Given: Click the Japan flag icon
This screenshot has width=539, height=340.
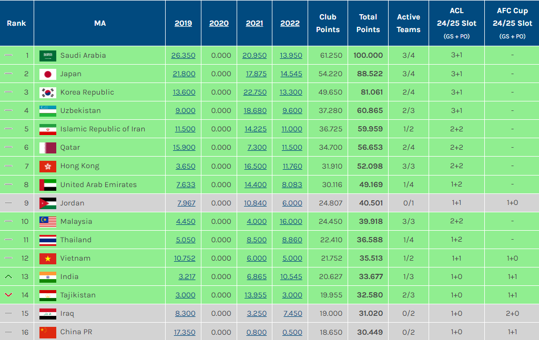Looking at the screenshot, I should coord(48,74).
